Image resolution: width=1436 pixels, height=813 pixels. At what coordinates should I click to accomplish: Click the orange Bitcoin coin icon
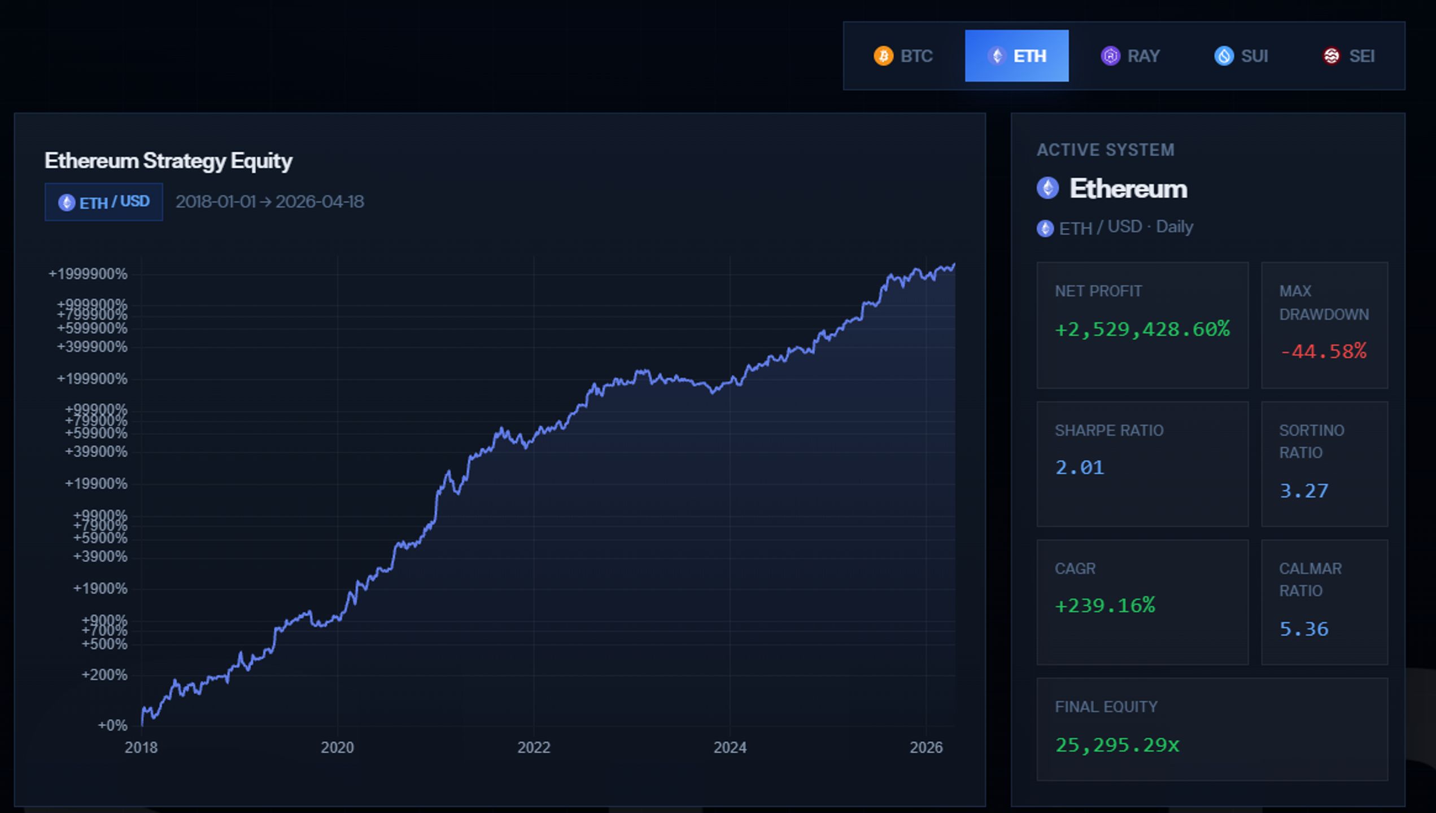point(883,56)
